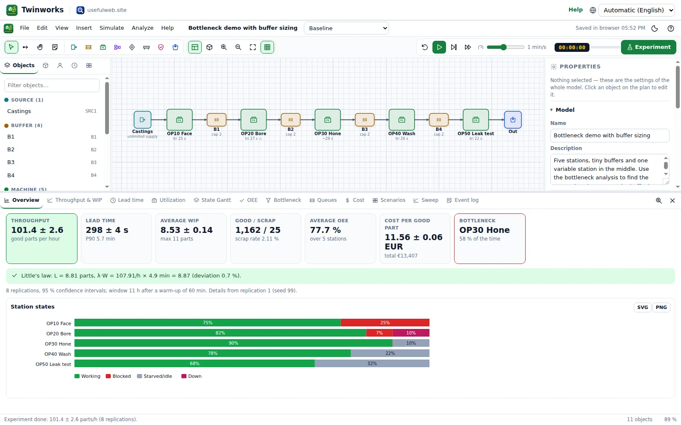Screen dimensions: 681x425
Task: Run the Experiment button
Action: point(649,47)
